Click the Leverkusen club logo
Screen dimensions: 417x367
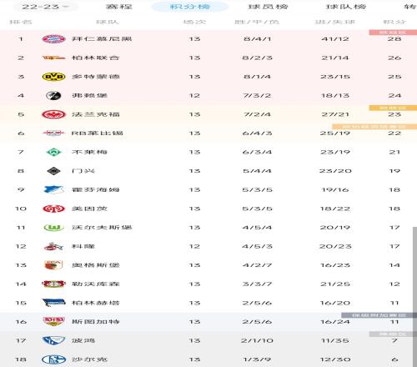53,284
